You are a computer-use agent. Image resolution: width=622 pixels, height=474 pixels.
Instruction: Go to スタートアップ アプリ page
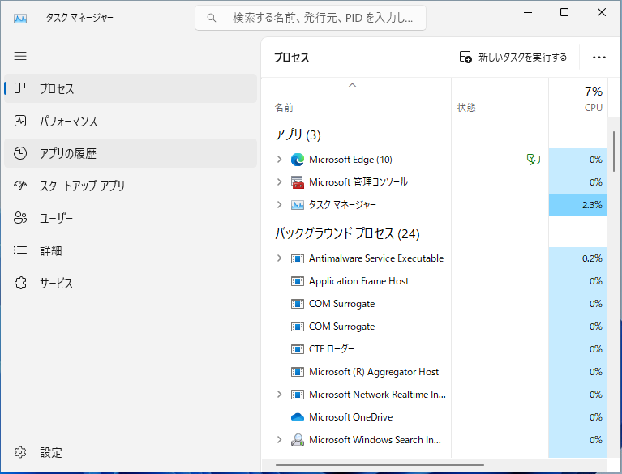[131, 185]
